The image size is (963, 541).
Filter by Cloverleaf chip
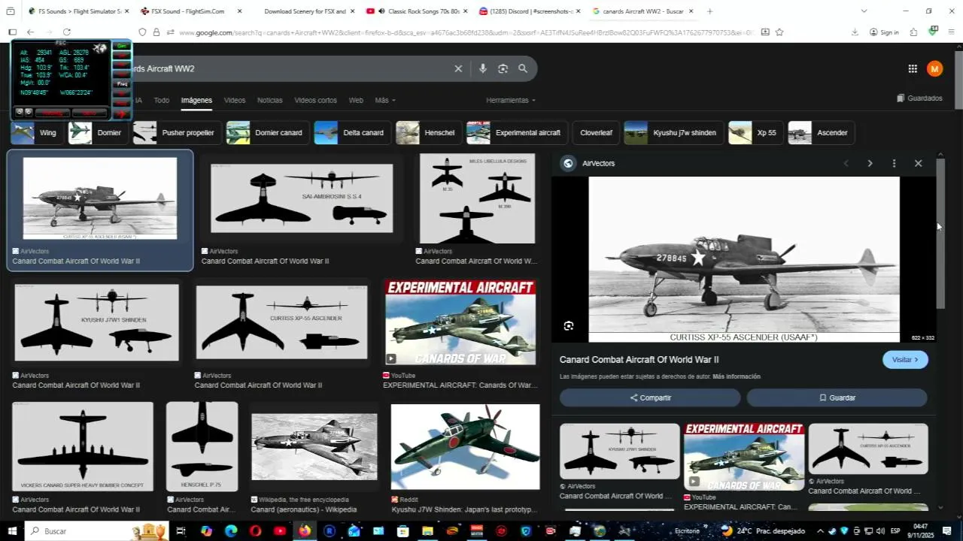596,133
